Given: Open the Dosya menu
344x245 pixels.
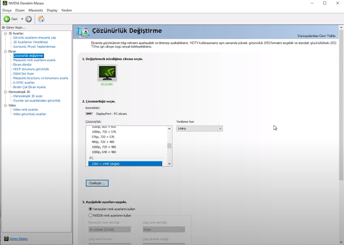Looking at the screenshot, I should (7, 10).
